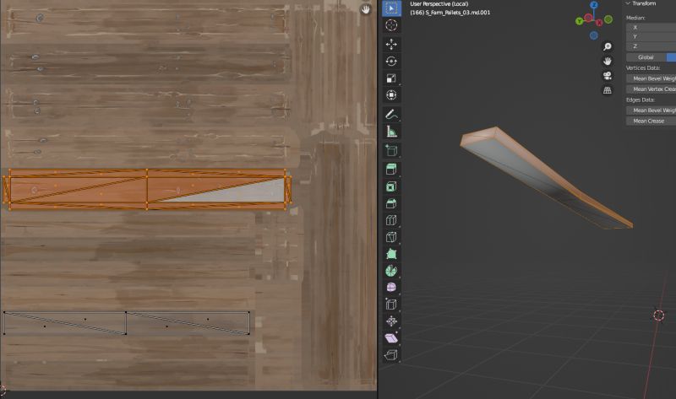676x399 pixels.
Task: Adjust the Mean Vertex Crease slider
Action: (x=651, y=89)
